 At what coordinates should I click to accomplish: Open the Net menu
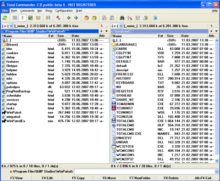click(40, 11)
